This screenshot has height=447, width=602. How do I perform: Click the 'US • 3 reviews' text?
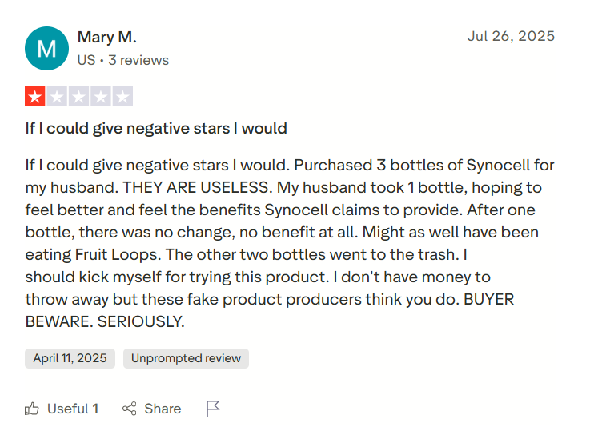coord(122,60)
